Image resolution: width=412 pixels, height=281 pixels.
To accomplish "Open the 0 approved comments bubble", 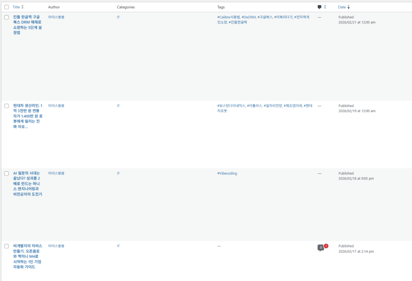I will coord(321,248).
